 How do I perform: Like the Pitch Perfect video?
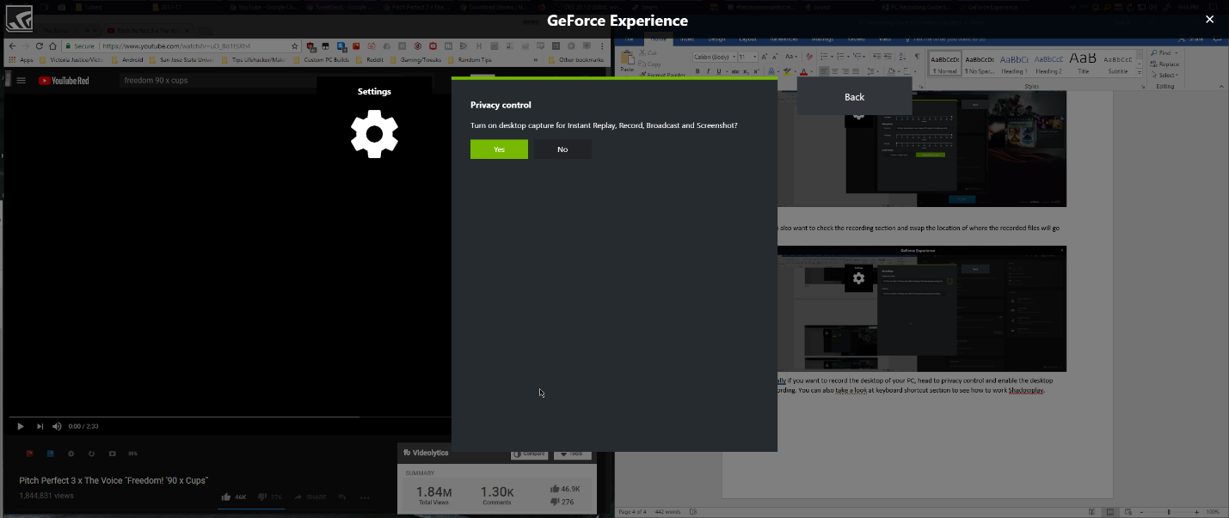(233, 497)
